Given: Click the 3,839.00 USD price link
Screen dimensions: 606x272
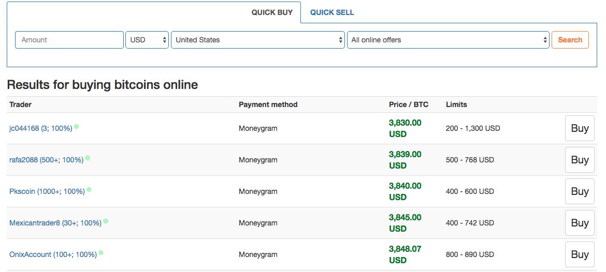Looking at the screenshot, I should tap(405, 160).
